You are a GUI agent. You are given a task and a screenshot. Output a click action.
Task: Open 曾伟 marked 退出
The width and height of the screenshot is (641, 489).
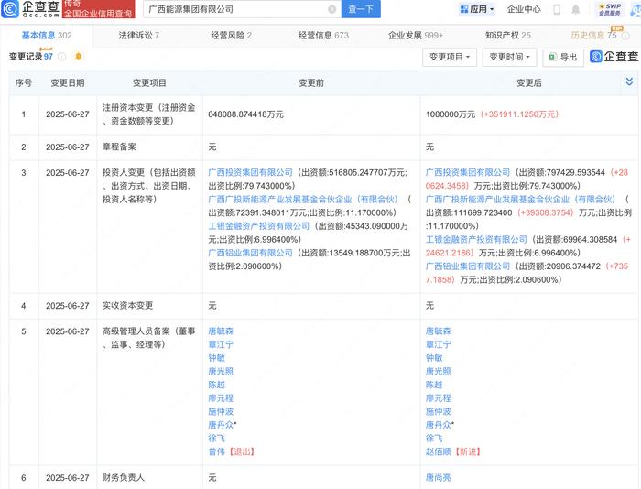pos(217,451)
